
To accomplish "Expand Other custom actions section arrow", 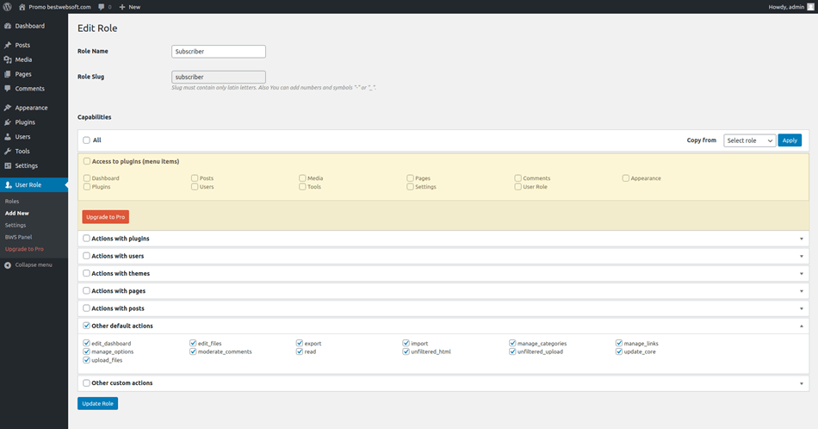I will pos(802,383).
